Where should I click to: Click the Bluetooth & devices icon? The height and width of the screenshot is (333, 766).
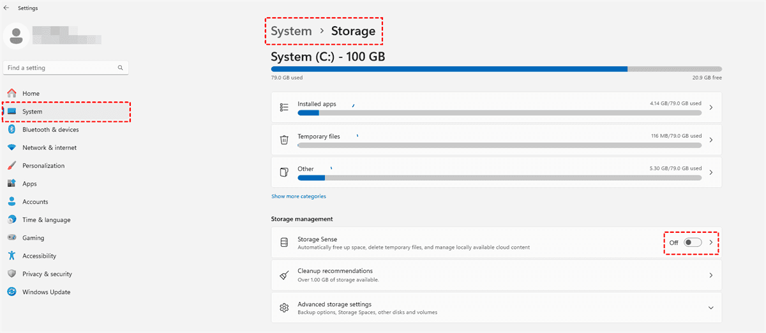(x=11, y=129)
